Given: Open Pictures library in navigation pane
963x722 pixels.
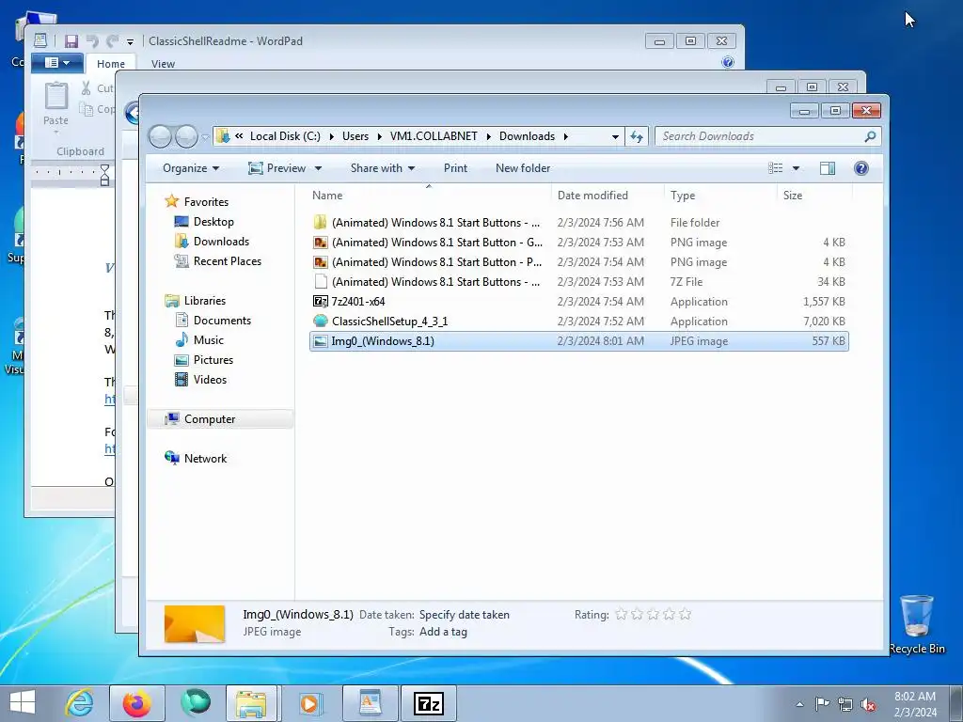Looking at the screenshot, I should click(x=213, y=360).
